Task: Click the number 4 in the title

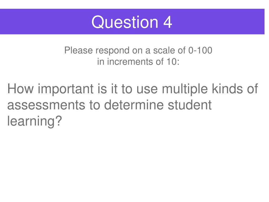Action: (168, 22)
